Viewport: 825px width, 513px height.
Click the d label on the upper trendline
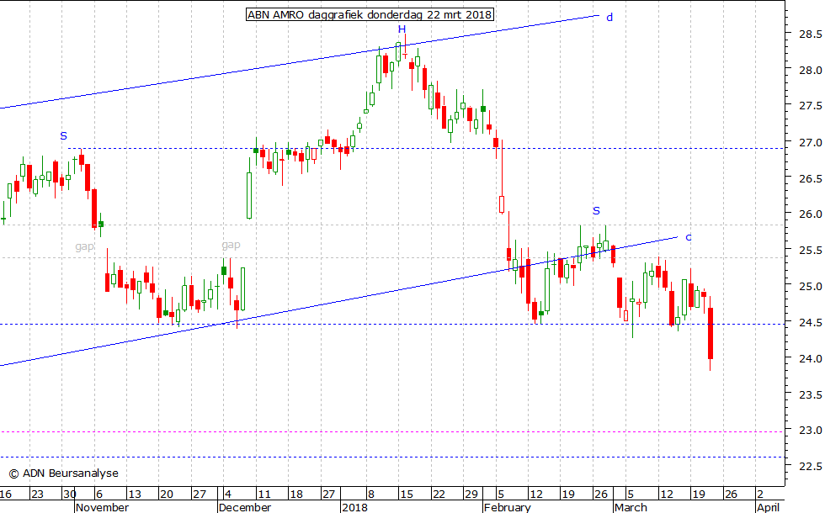[x=609, y=18]
